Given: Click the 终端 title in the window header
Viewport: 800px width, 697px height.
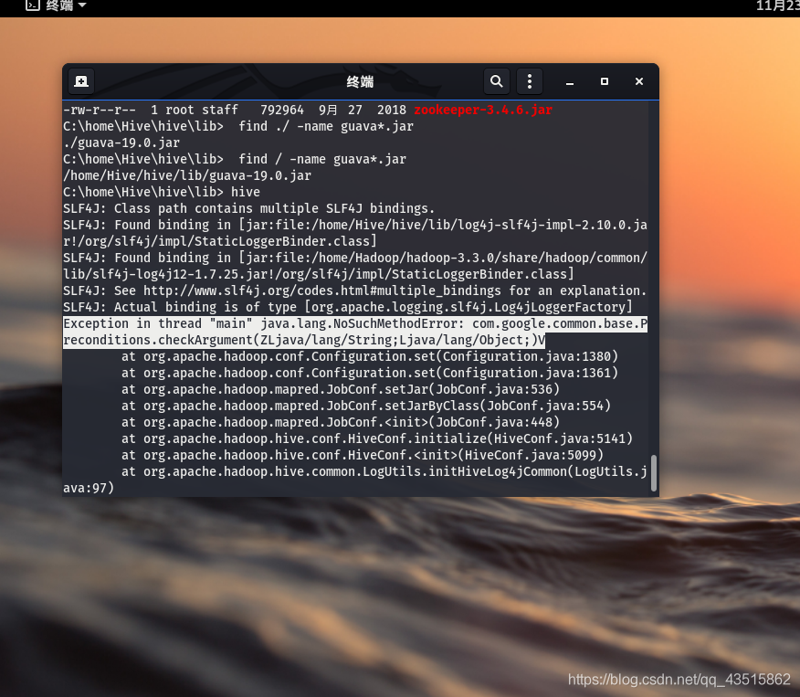Looking at the screenshot, I should coord(360,81).
